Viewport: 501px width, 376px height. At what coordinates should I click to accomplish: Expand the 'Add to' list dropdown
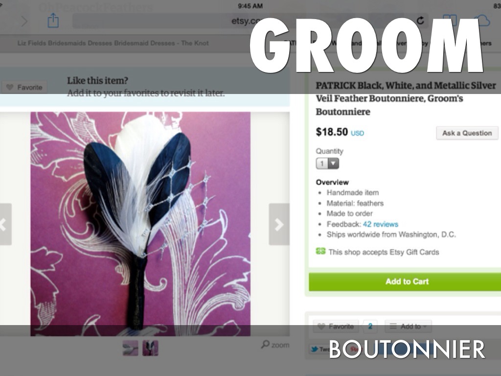tap(408, 327)
